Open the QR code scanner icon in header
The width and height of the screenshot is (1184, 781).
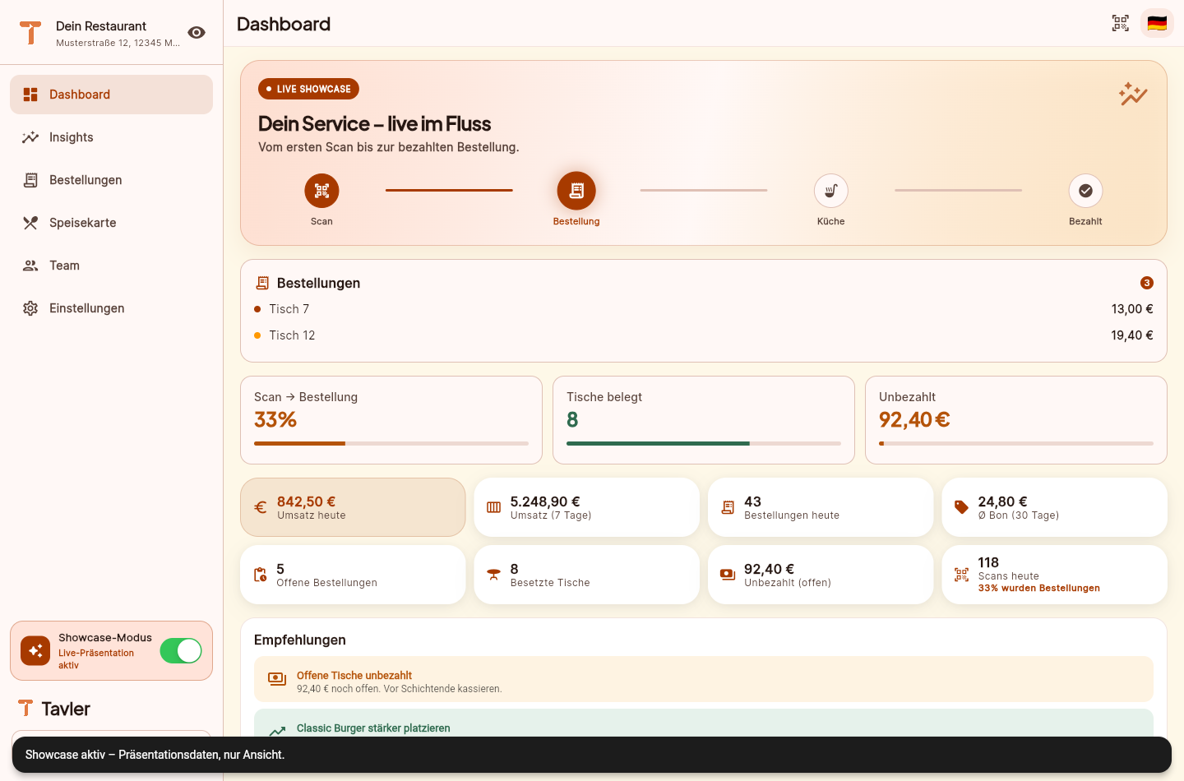point(1121,23)
